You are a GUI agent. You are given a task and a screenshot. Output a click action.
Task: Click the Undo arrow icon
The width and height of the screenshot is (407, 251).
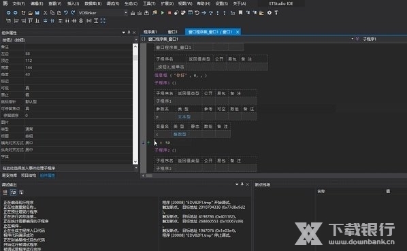pyautogui.click(x=66, y=13)
